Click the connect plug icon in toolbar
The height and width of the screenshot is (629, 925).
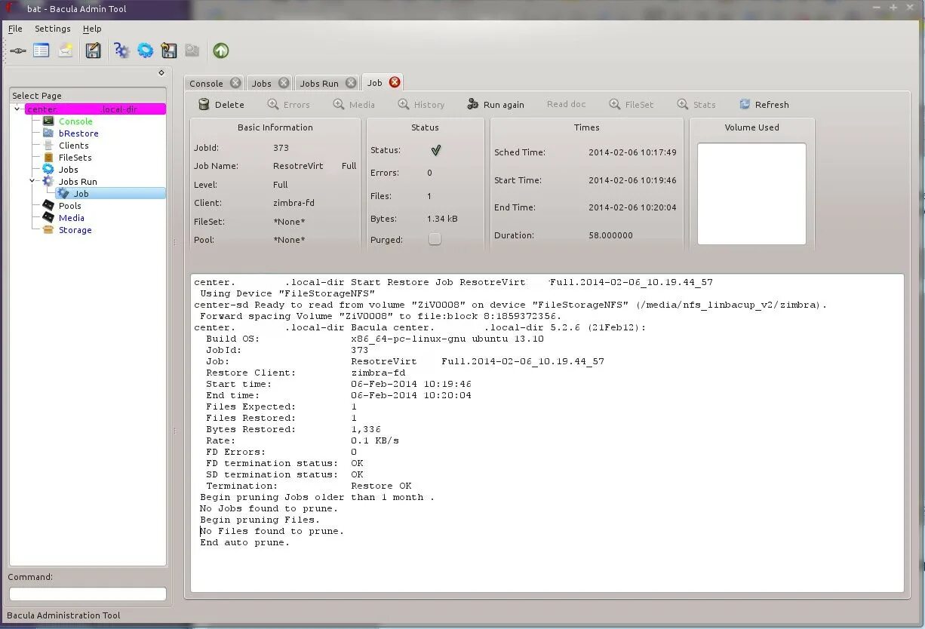point(18,51)
